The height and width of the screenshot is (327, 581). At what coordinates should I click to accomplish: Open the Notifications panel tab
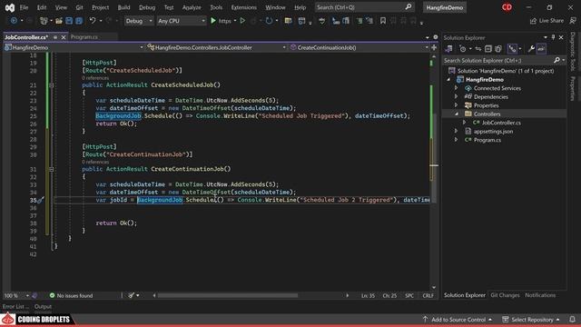tap(540, 295)
